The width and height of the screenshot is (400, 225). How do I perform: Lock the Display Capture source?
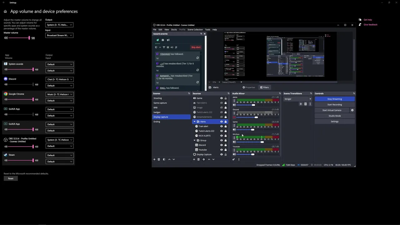[226, 154]
